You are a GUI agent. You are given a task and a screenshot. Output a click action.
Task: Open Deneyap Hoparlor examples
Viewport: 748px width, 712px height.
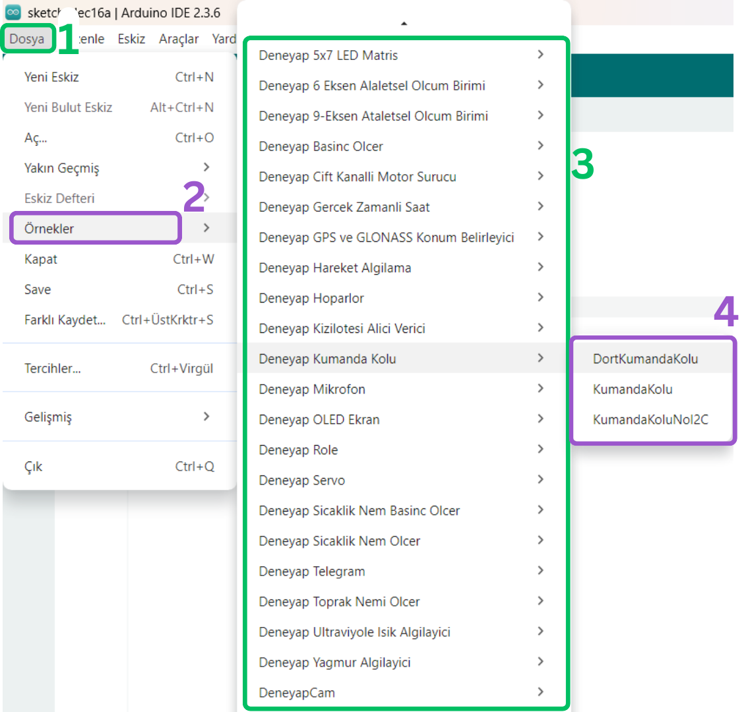406,298
